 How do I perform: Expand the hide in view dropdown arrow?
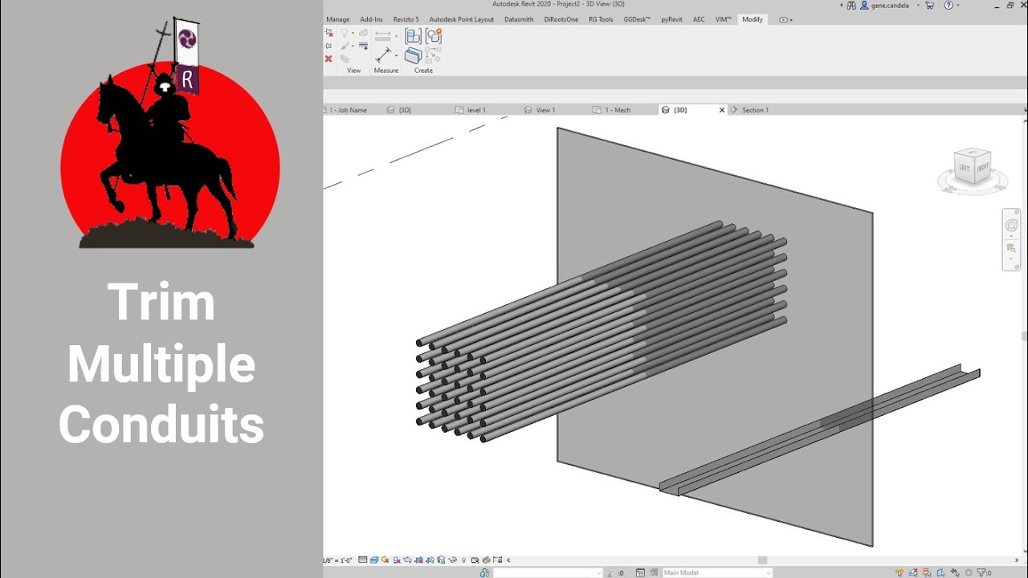[353, 33]
